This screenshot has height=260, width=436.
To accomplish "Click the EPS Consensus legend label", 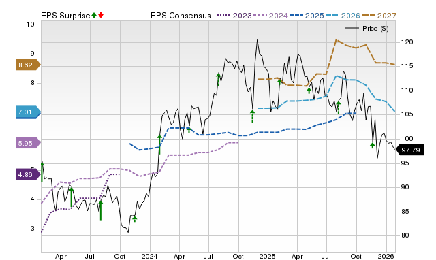I will coord(181,16).
